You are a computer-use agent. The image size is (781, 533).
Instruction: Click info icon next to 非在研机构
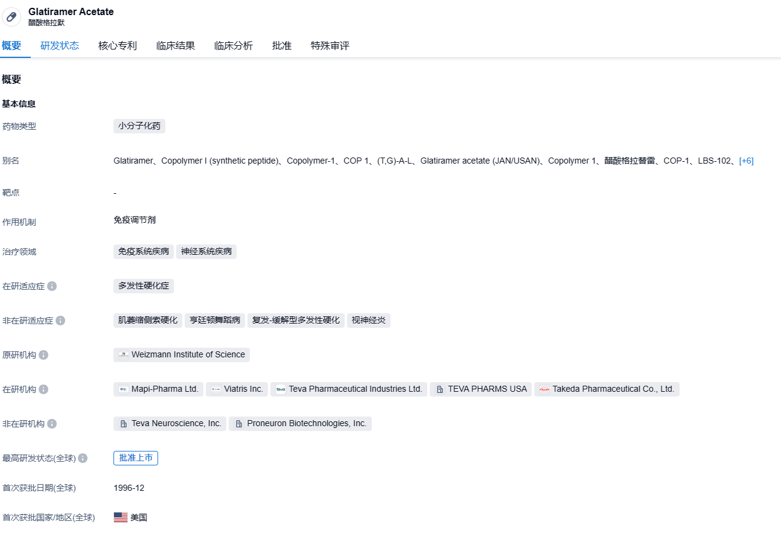tap(52, 424)
